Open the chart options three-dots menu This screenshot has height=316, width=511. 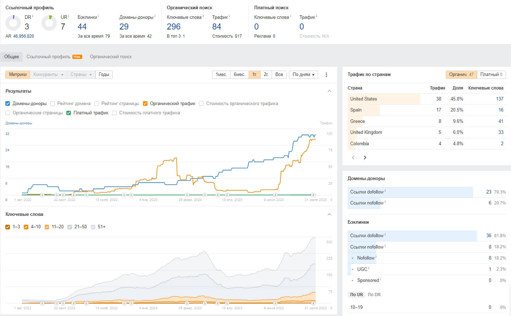[x=326, y=75]
